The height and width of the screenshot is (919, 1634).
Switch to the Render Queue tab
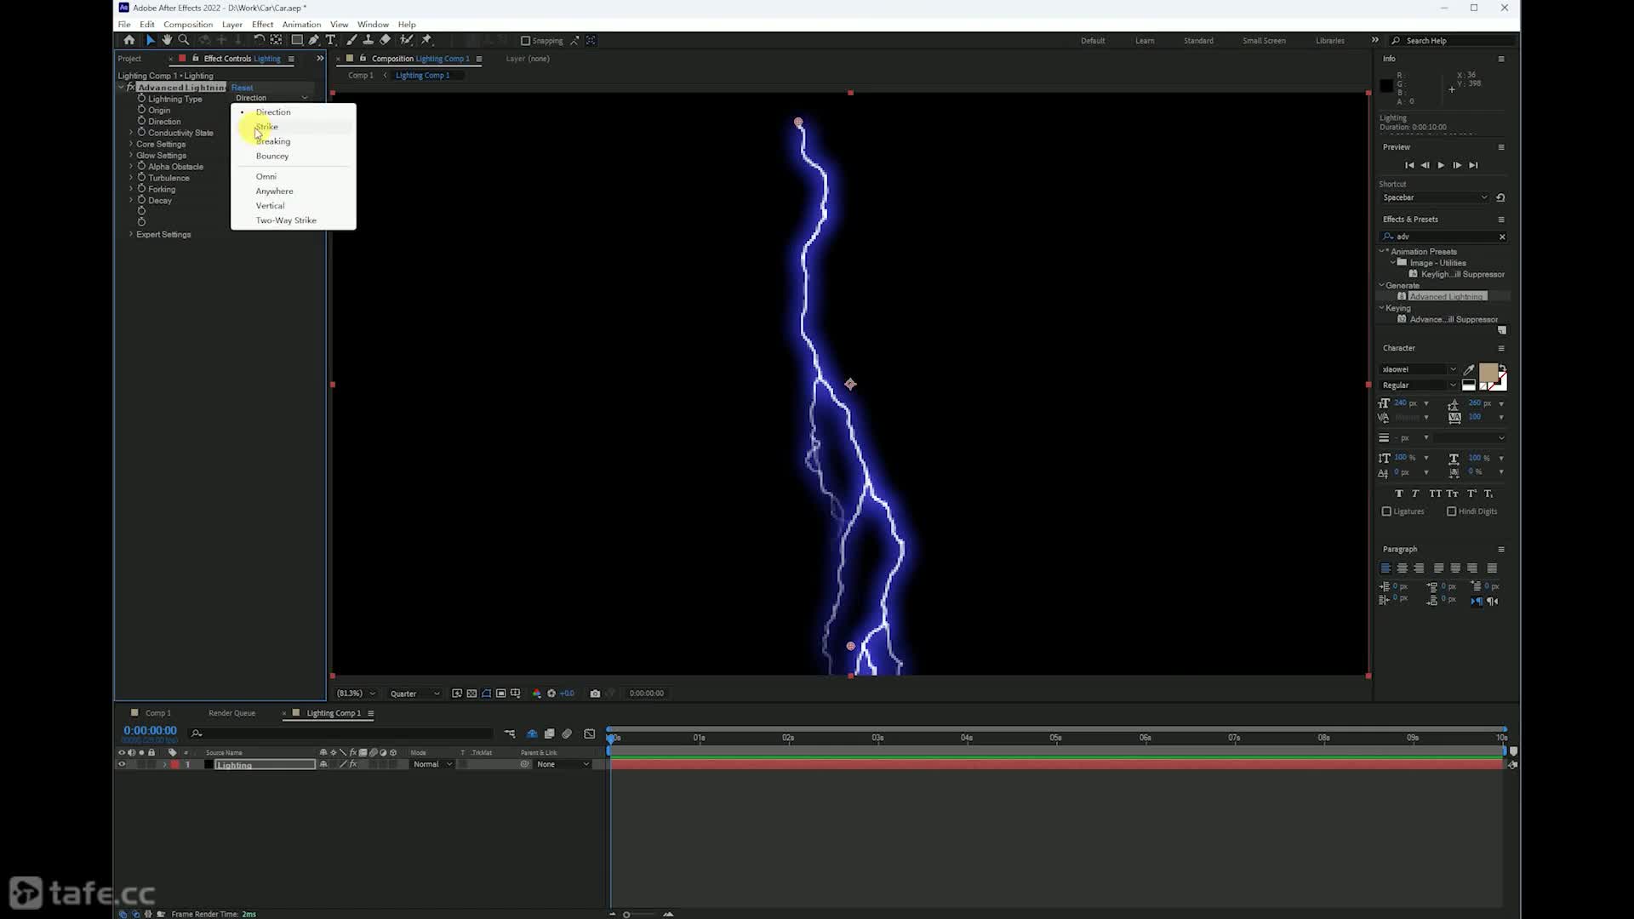pyautogui.click(x=231, y=713)
